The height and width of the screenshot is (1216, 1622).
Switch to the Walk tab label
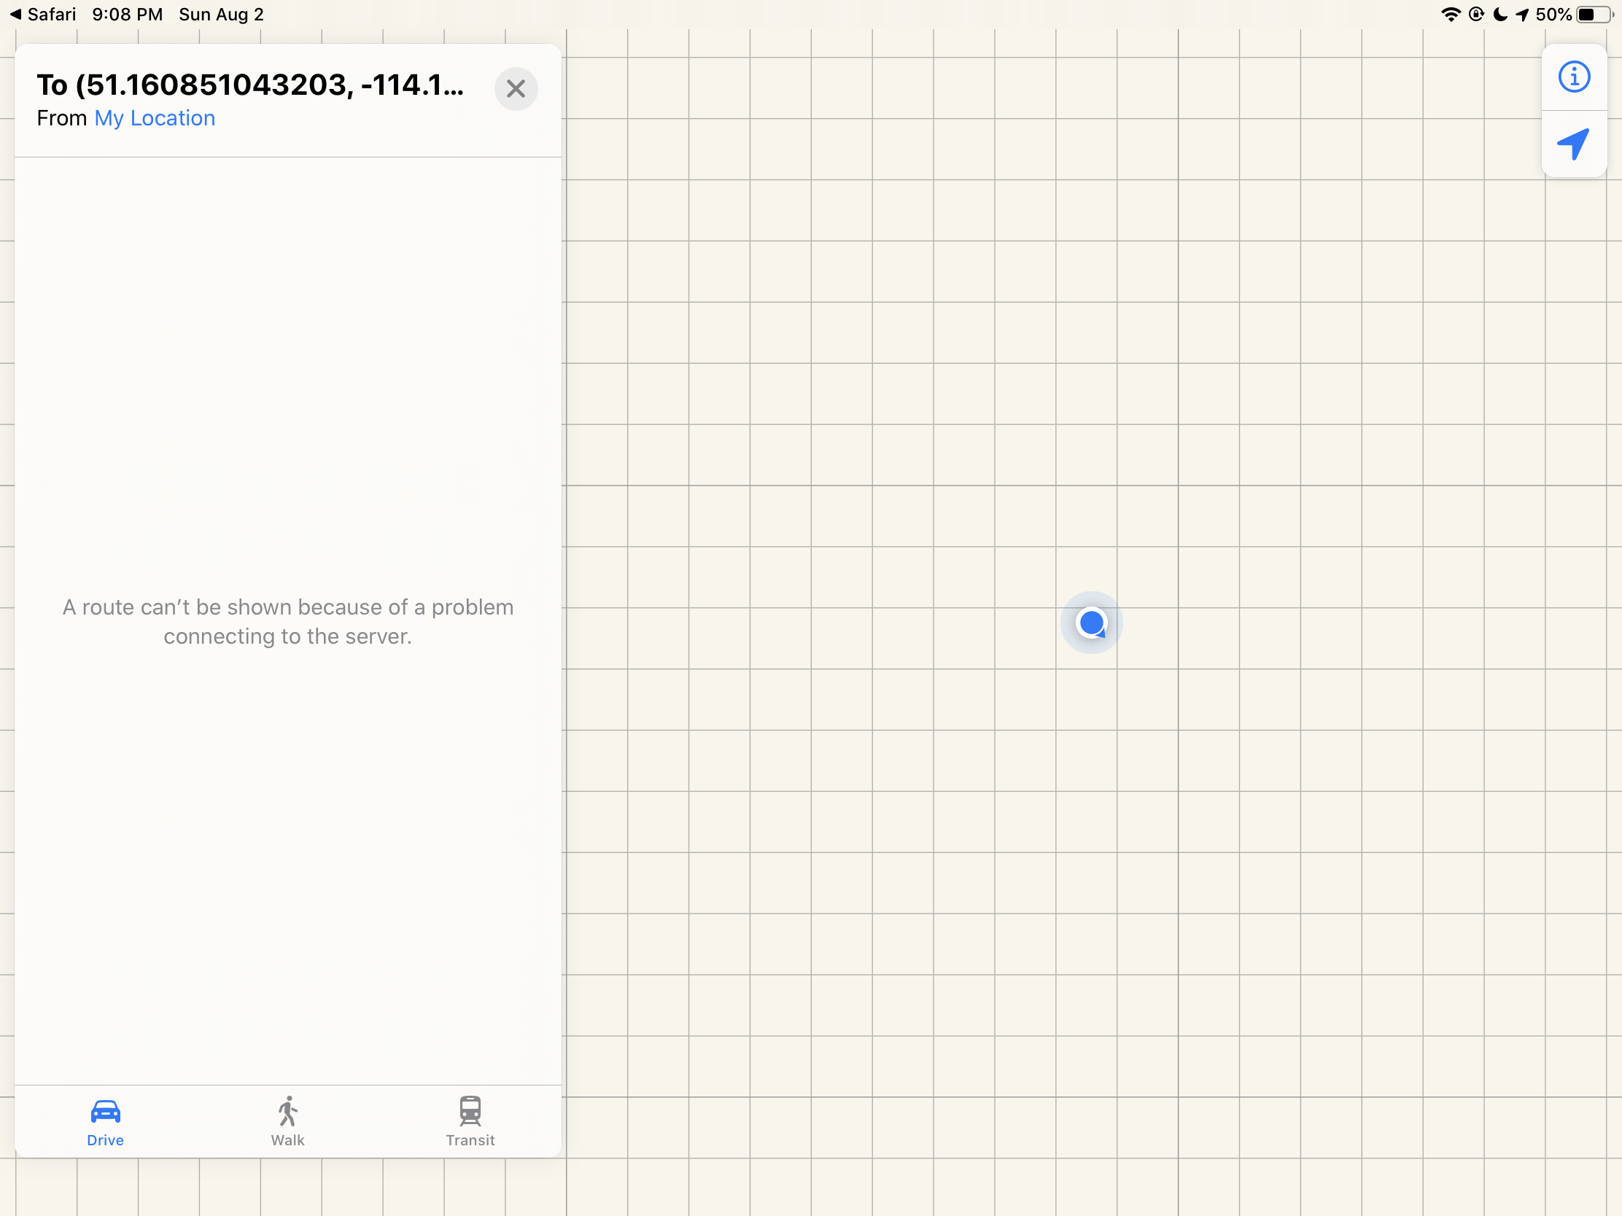pos(287,1139)
